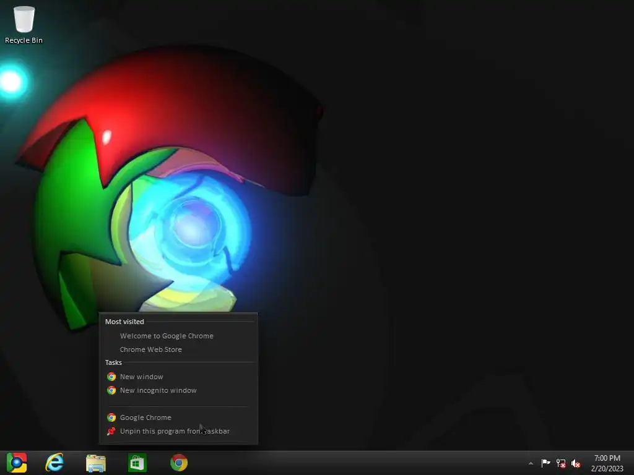The image size is (634, 475).
Task: Open 'Welcome to Google Chrome' most visited entry
Action: (x=178, y=336)
